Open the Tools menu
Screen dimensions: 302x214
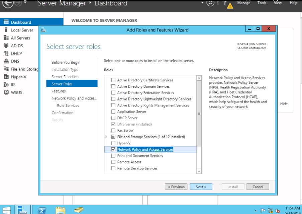[x=262, y=3]
